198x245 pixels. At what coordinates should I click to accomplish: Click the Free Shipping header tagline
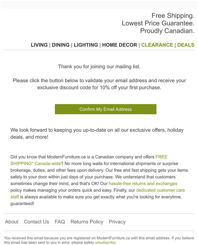point(173,16)
